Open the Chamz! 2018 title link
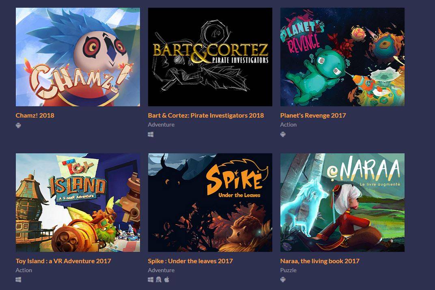This screenshot has height=290, width=435. point(35,115)
